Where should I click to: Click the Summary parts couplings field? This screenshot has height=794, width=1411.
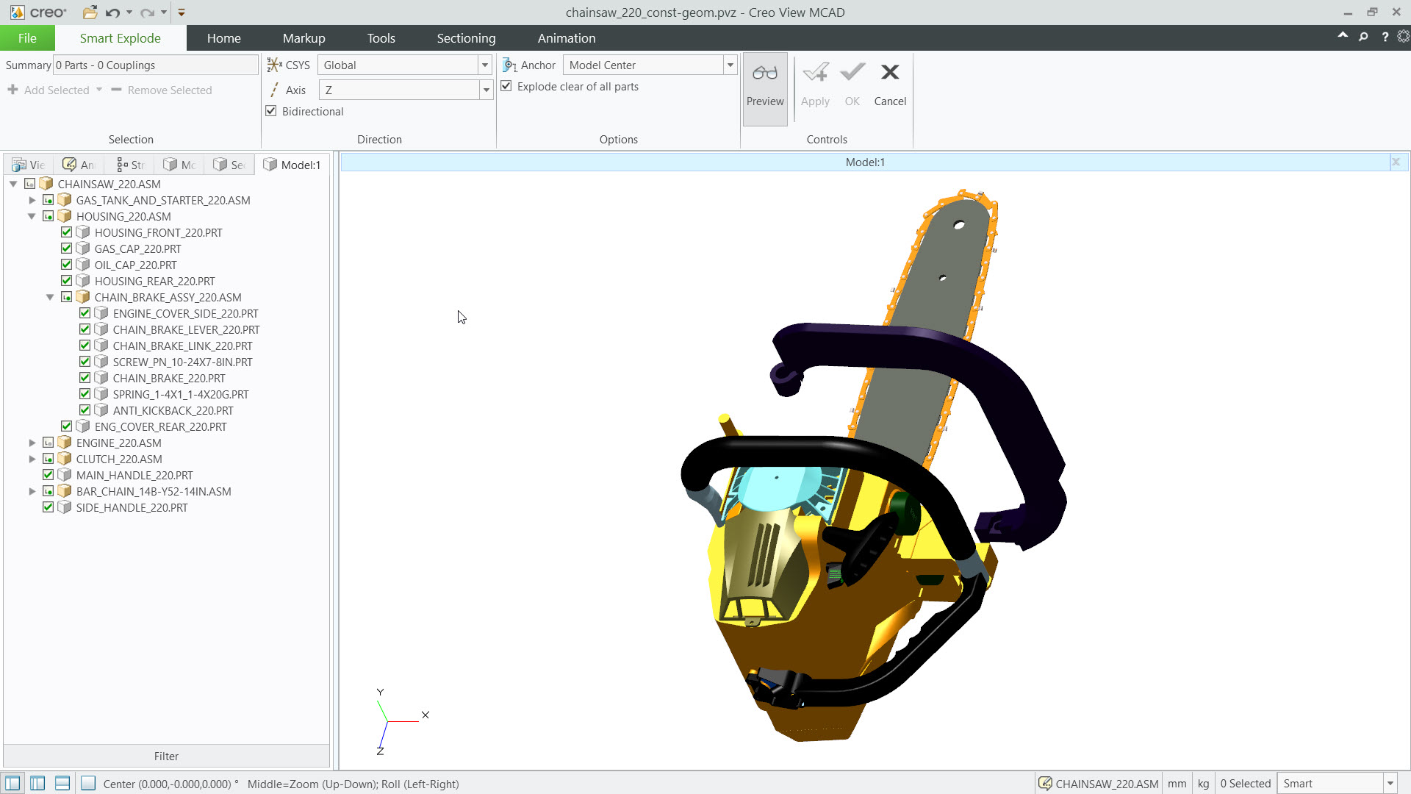[x=155, y=65]
